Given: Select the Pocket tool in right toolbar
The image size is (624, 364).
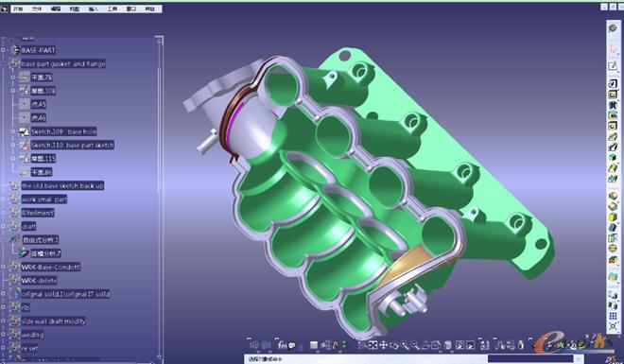Looking at the screenshot, I should coord(613,95).
